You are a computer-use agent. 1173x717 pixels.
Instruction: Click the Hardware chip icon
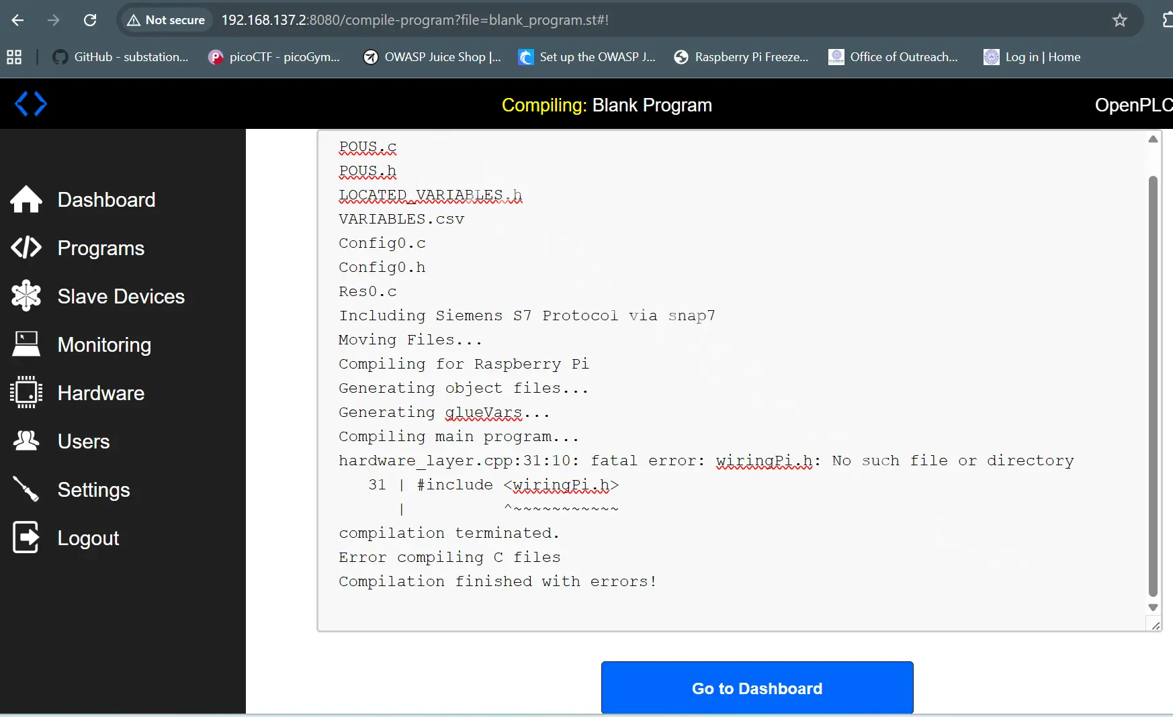(26, 393)
